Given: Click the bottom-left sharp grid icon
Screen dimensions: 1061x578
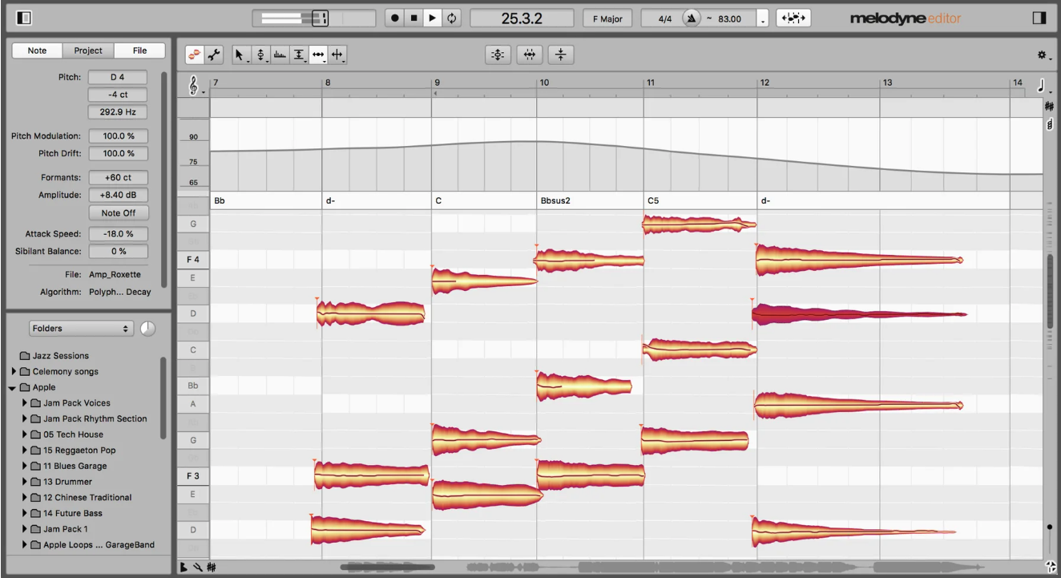Looking at the screenshot, I should click(212, 568).
